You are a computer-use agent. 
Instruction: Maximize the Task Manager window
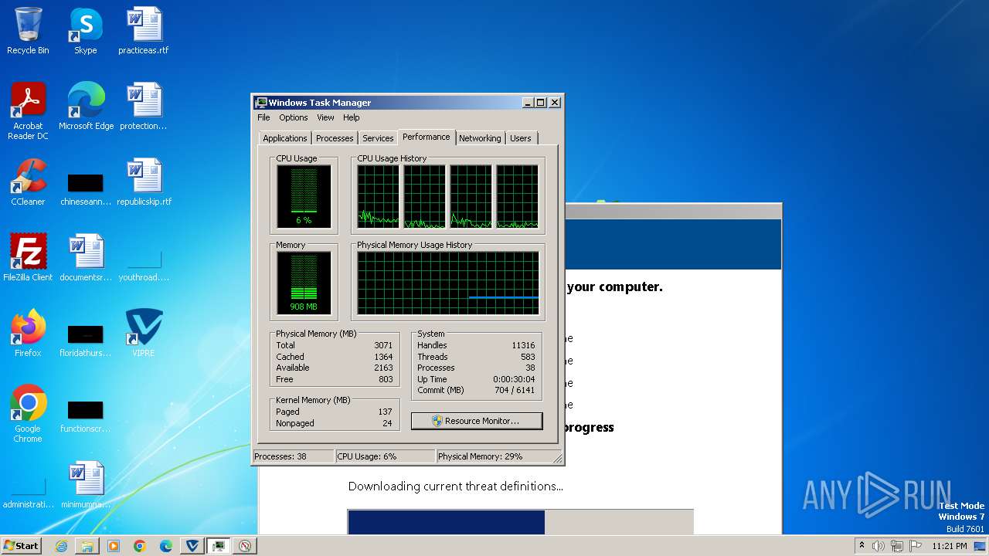click(541, 103)
